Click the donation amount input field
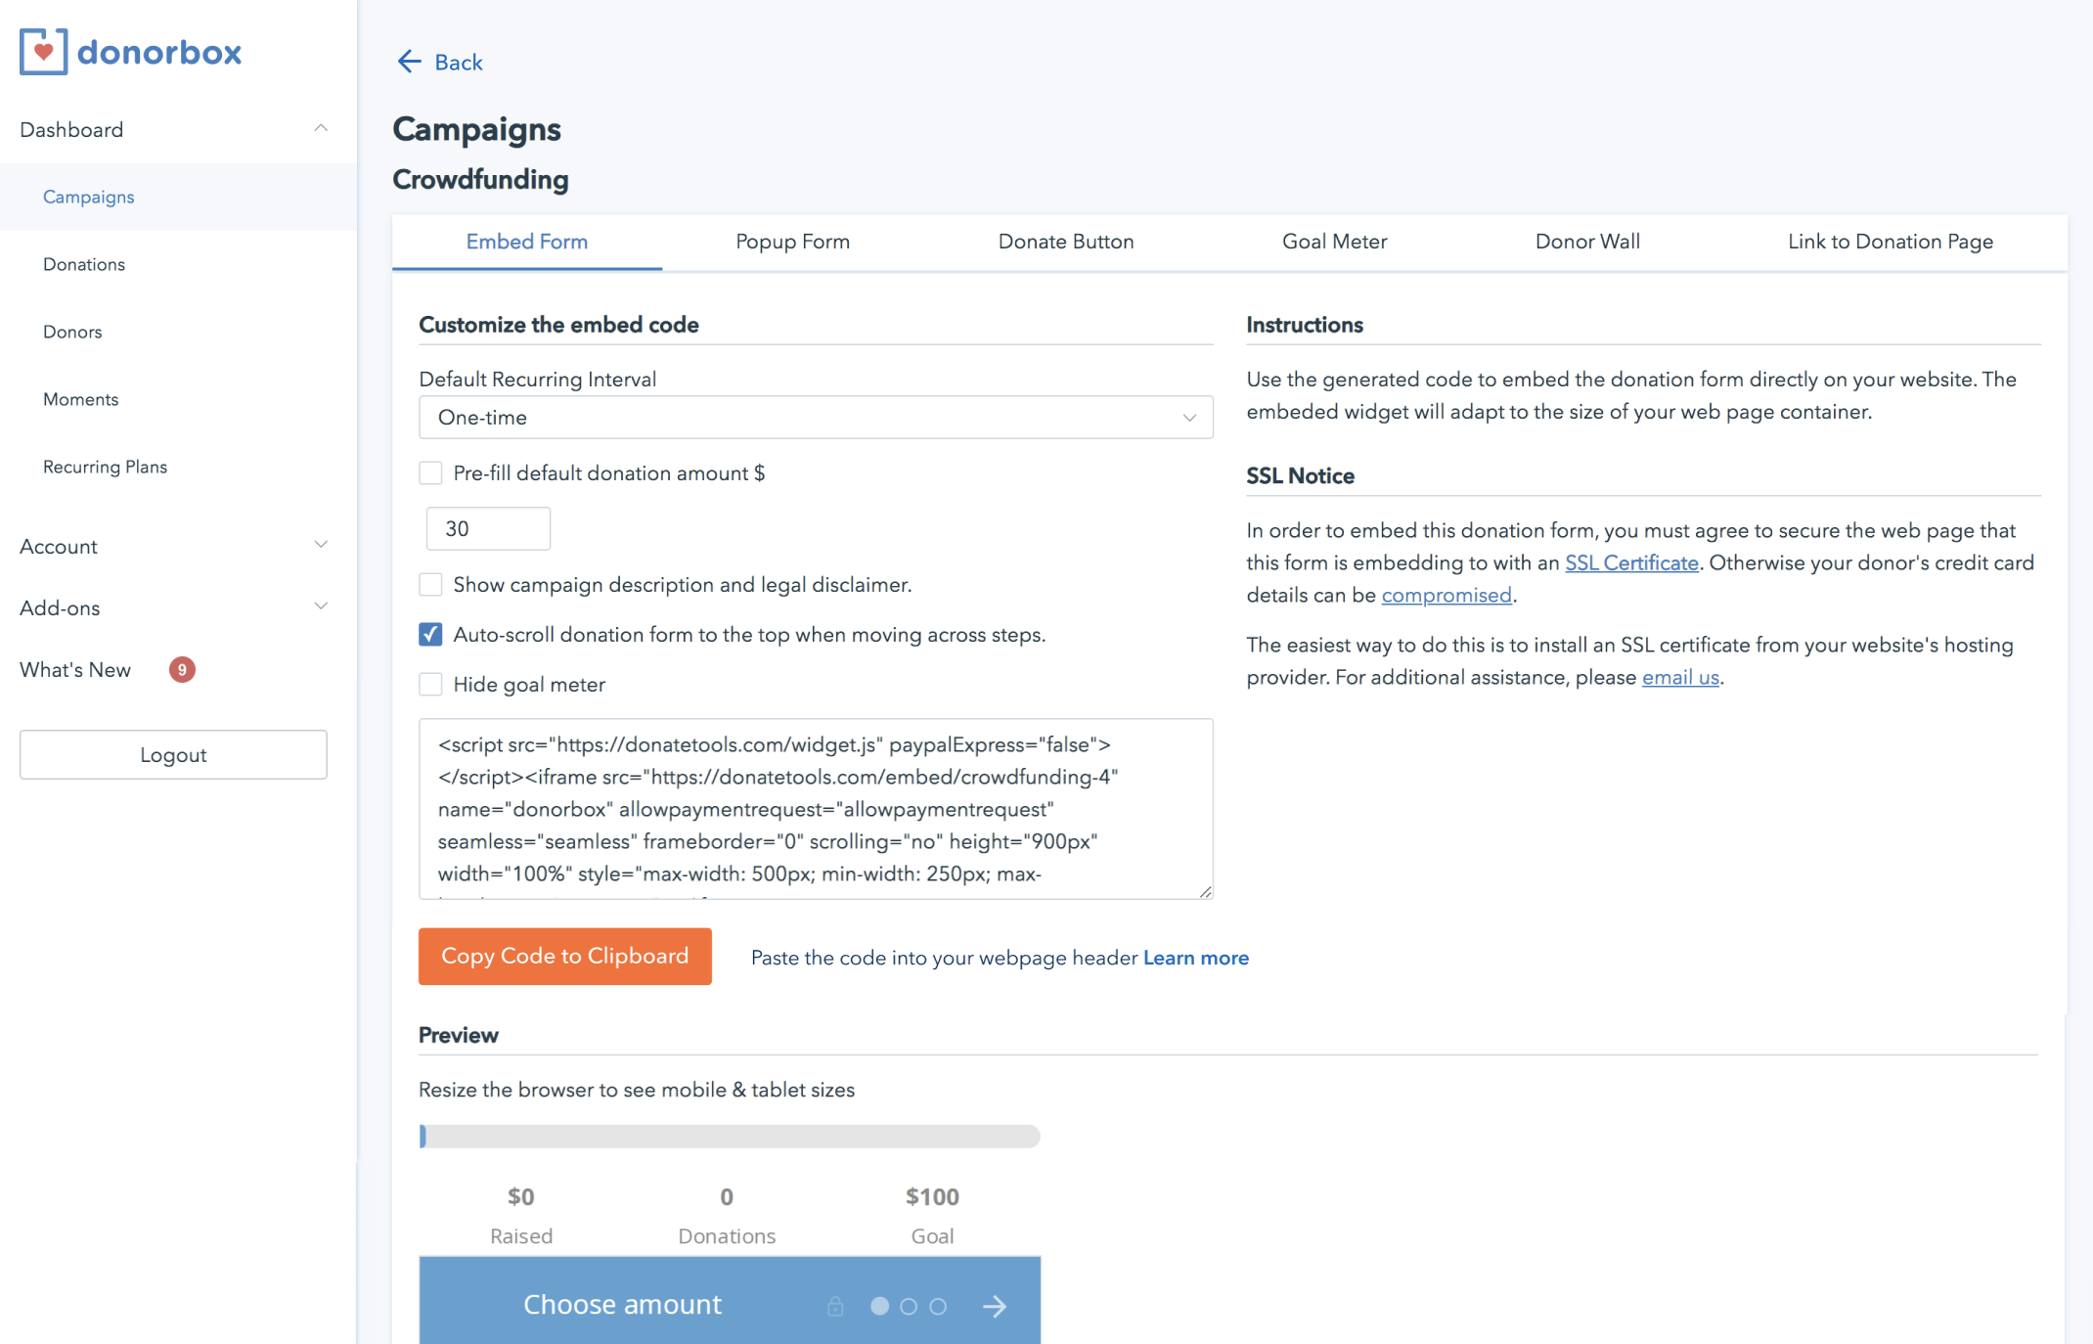2093x1344 pixels. point(488,529)
